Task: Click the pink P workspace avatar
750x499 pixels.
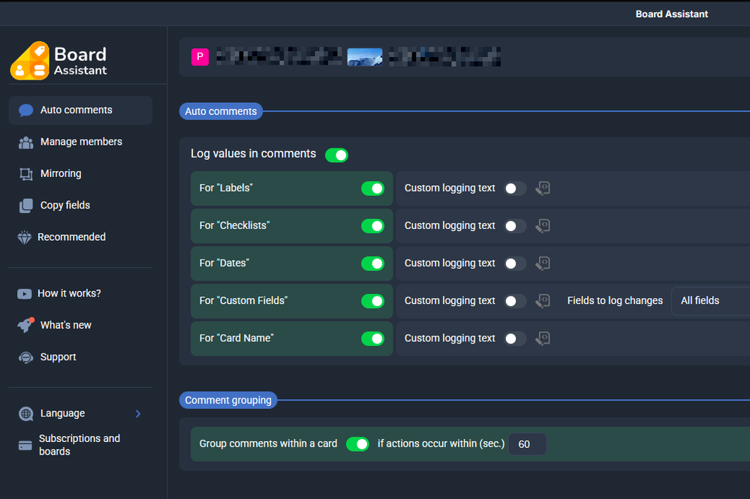Action: point(200,57)
